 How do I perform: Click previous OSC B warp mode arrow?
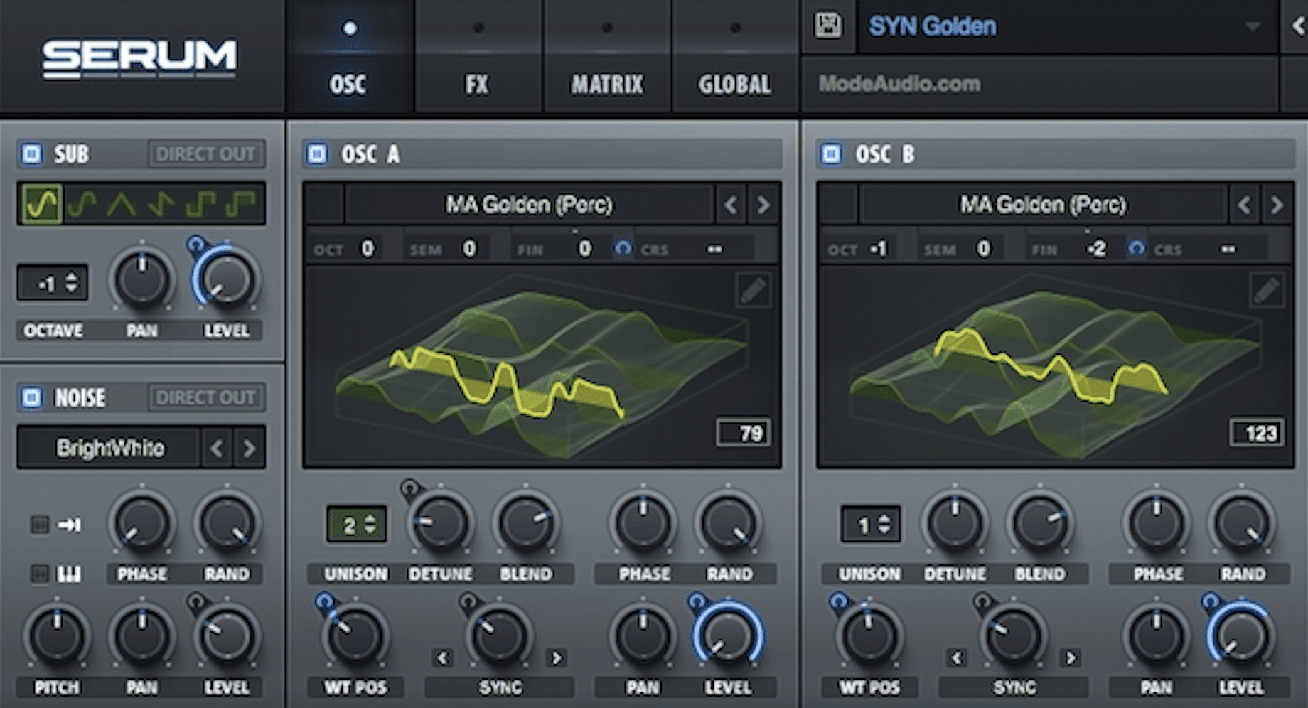[x=956, y=658]
